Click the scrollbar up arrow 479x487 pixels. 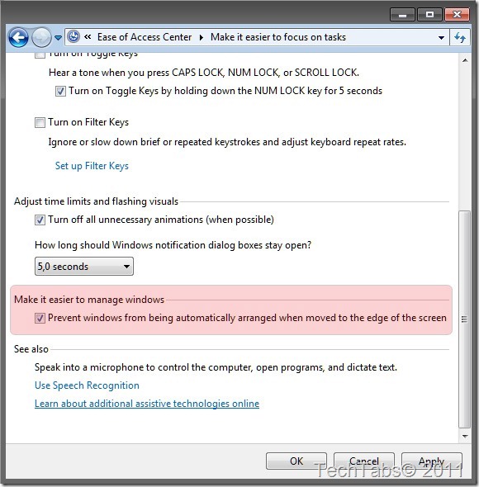click(x=465, y=60)
